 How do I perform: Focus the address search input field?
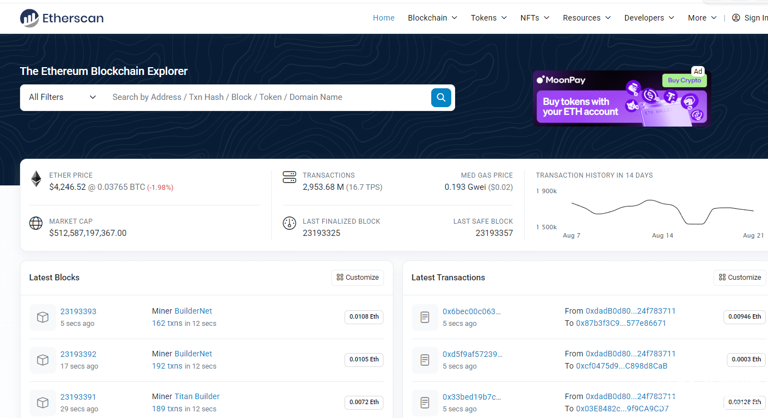click(x=267, y=97)
